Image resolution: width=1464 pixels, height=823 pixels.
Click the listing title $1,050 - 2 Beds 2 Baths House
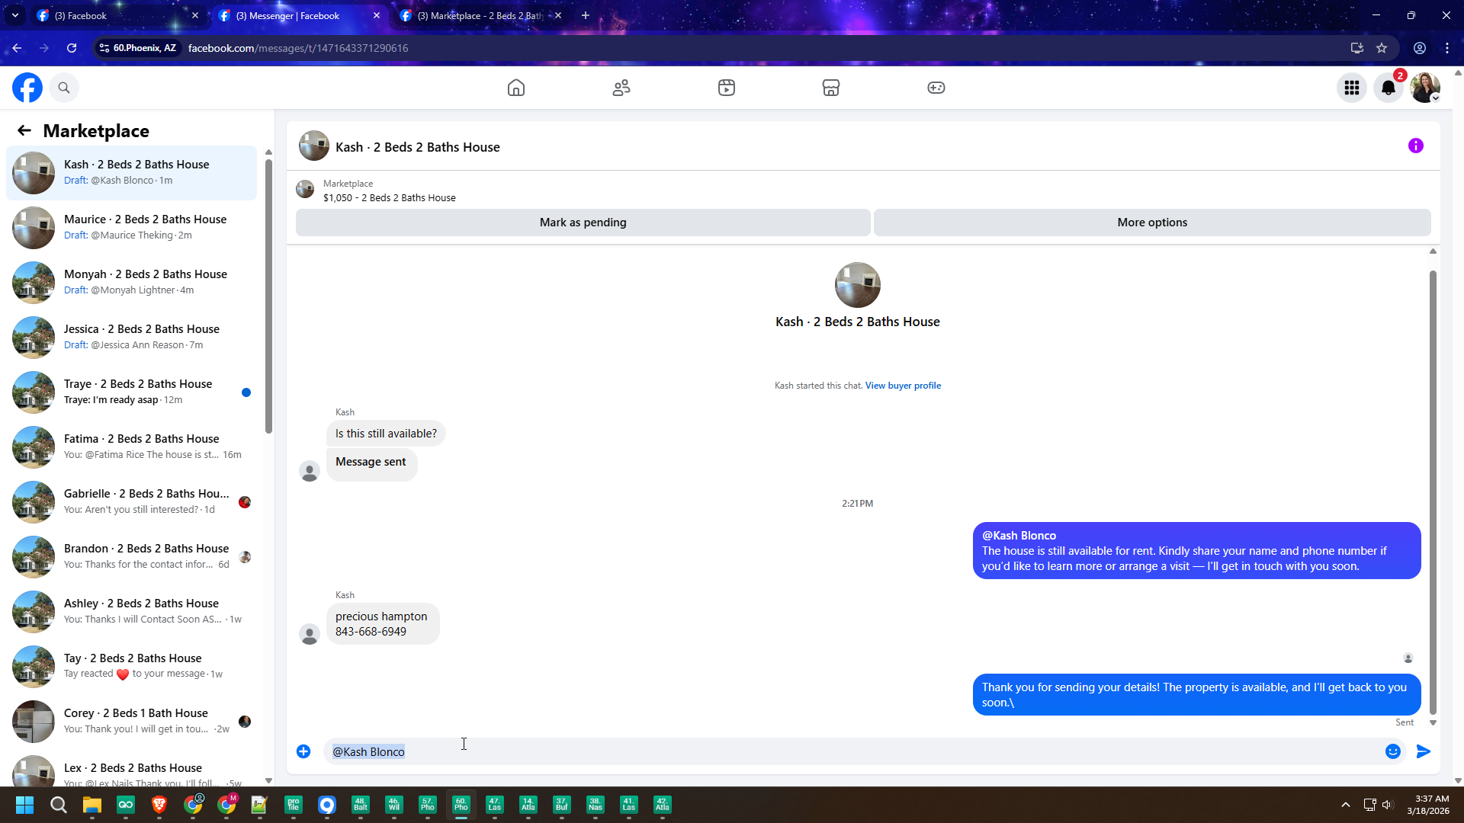coord(390,198)
